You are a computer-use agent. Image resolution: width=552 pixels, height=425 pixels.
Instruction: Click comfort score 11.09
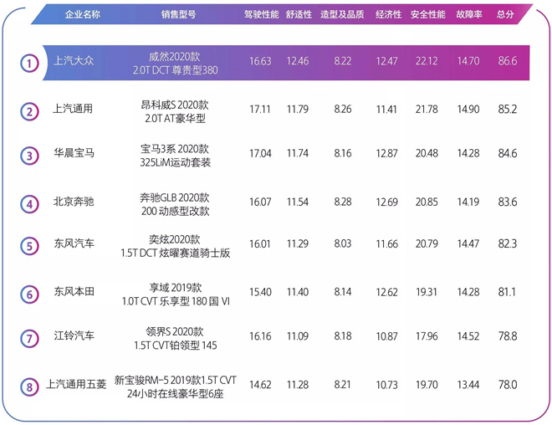click(x=298, y=336)
